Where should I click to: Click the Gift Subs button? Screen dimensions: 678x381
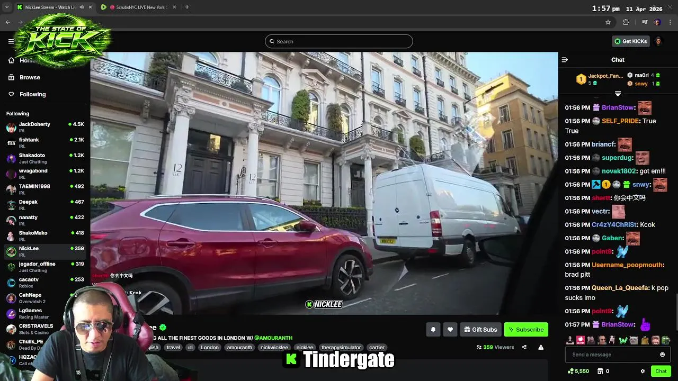tap(480, 330)
